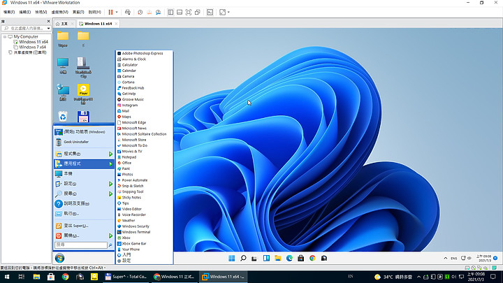This screenshot has height=283, width=503.
Task: Click the library search input field
Action: (25, 29)
